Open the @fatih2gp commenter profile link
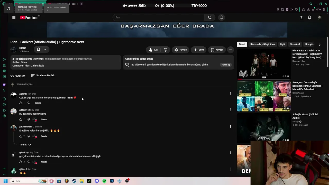329x185 pixels. pos(24,153)
